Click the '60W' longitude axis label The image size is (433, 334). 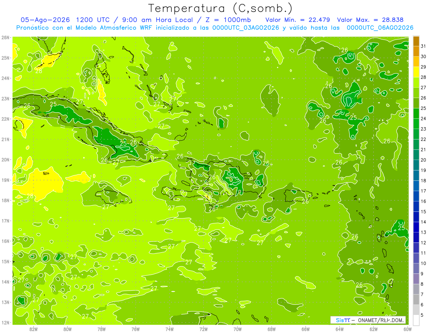click(x=407, y=329)
